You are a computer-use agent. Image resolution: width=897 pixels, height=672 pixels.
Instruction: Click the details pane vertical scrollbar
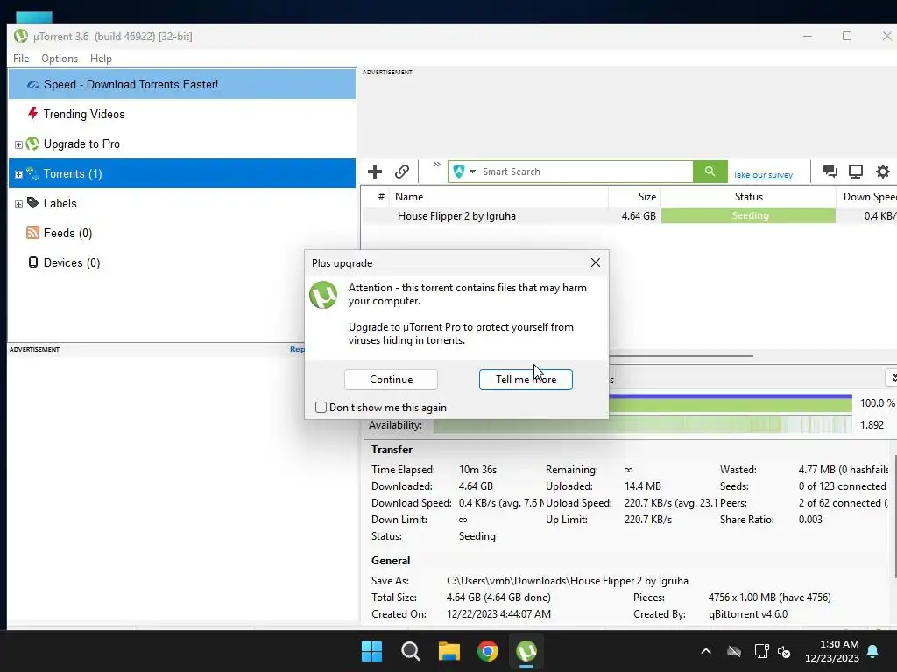click(x=894, y=517)
